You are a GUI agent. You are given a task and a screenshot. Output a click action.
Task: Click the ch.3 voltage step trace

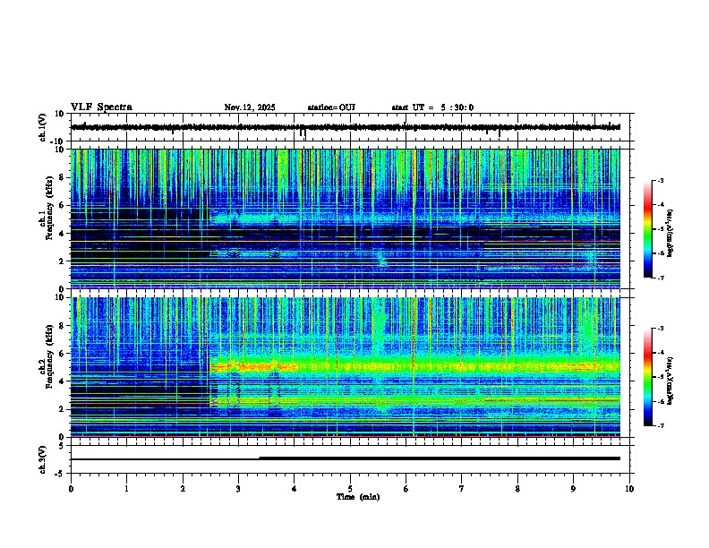346,458
